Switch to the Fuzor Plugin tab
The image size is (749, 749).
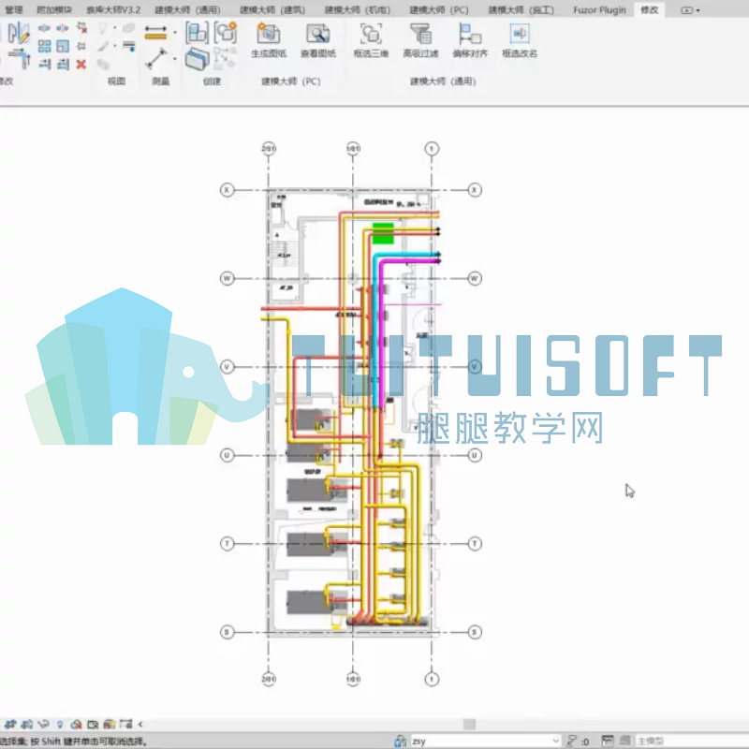[599, 9]
